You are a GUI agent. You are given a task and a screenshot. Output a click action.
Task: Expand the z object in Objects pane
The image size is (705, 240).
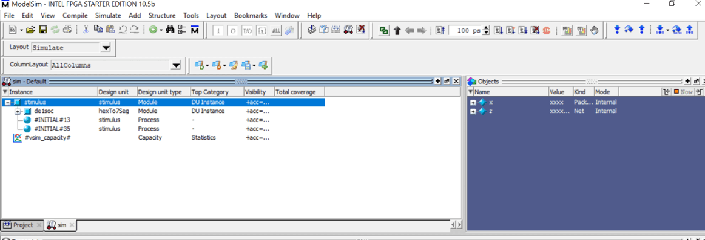point(473,111)
